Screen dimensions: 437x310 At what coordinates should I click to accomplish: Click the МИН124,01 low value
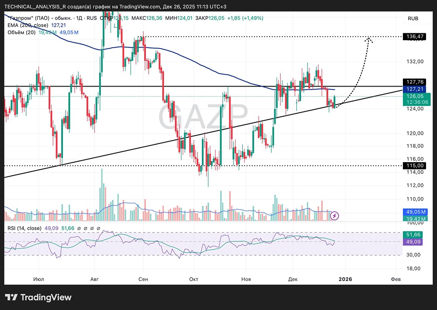179,18
